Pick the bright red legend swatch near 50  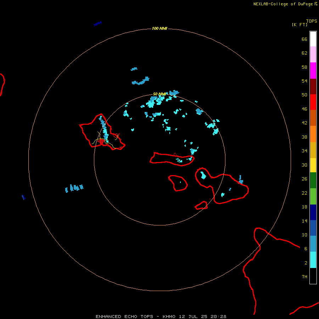pos(313,102)
